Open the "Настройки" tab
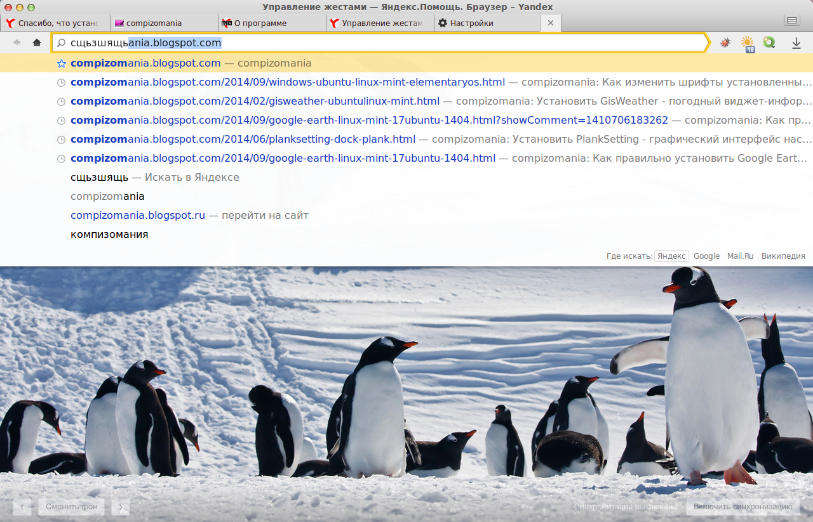 point(488,23)
